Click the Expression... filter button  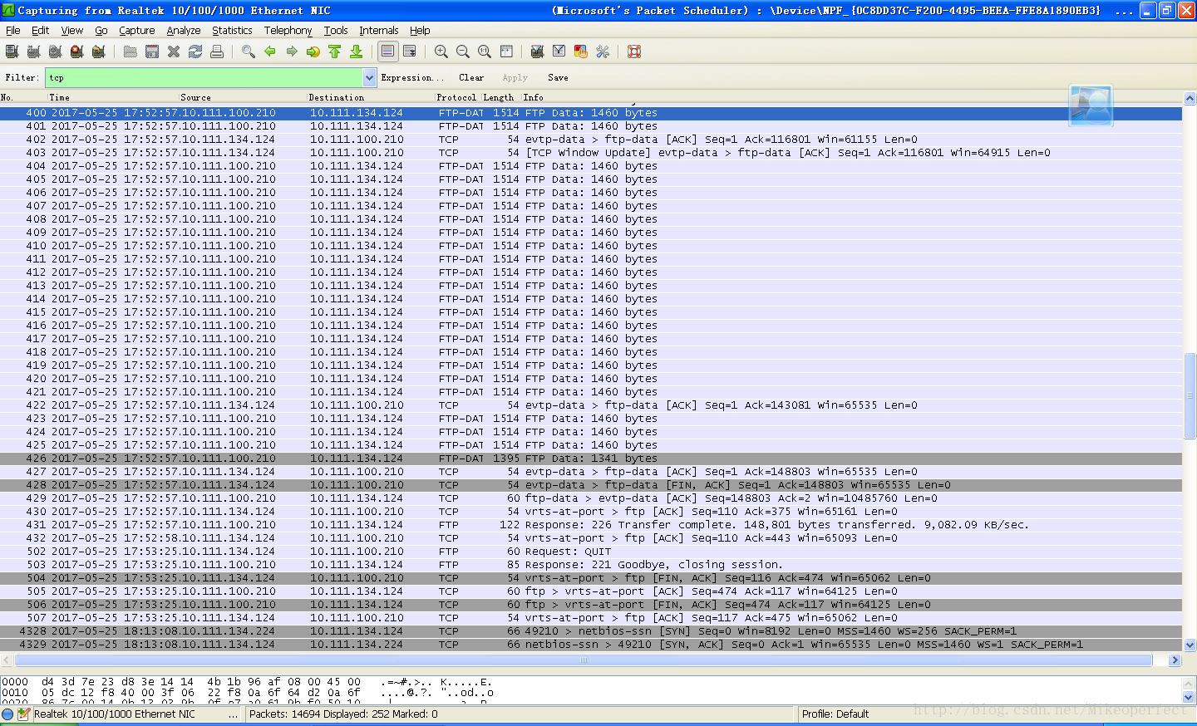point(412,77)
